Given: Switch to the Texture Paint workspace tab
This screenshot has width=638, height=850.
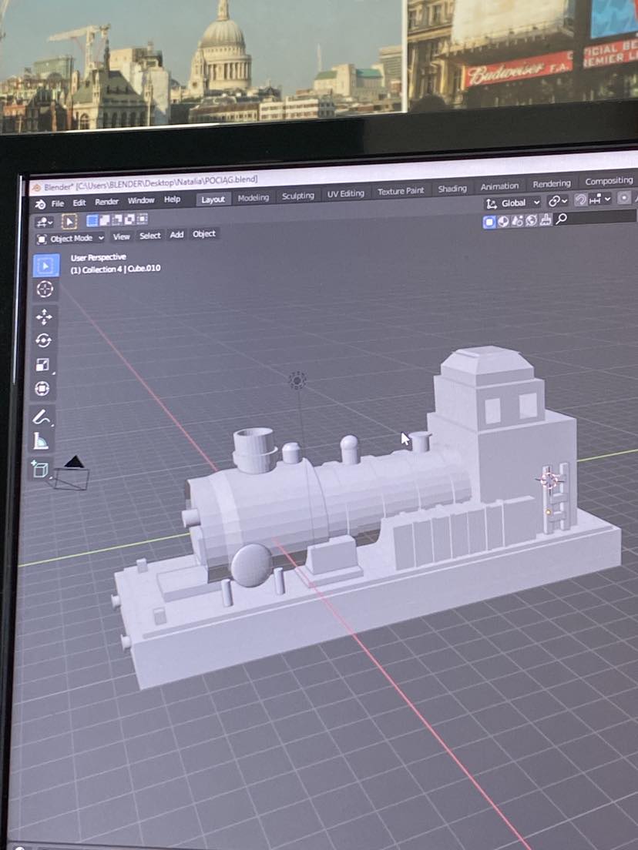Looking at the screenshot, I should 401,192.
